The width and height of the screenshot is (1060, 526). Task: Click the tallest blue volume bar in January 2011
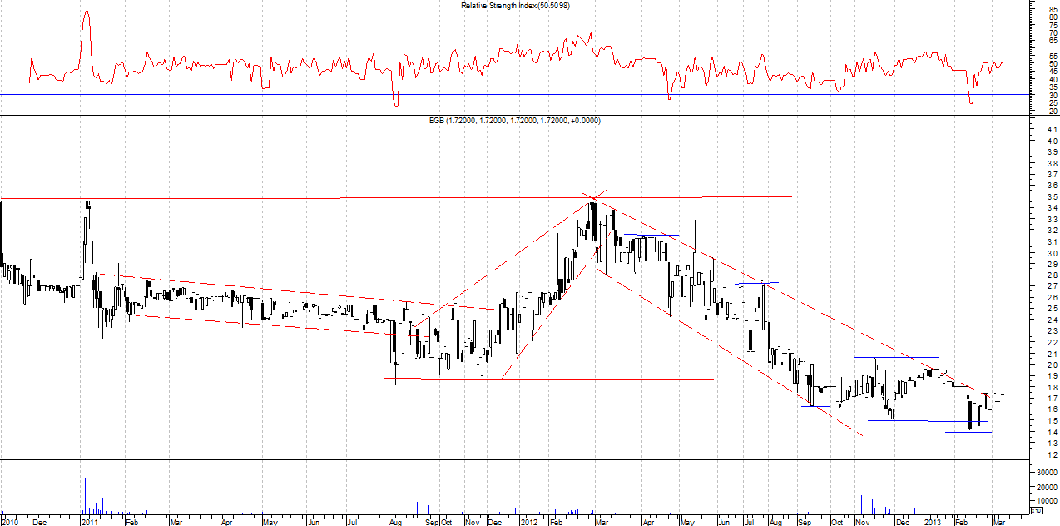[87, 491]
